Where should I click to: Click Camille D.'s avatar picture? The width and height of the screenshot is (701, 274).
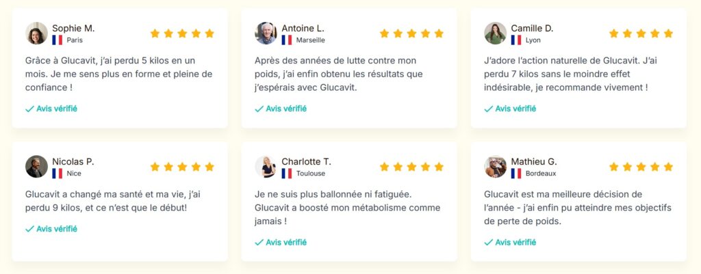tap(495, 33)
